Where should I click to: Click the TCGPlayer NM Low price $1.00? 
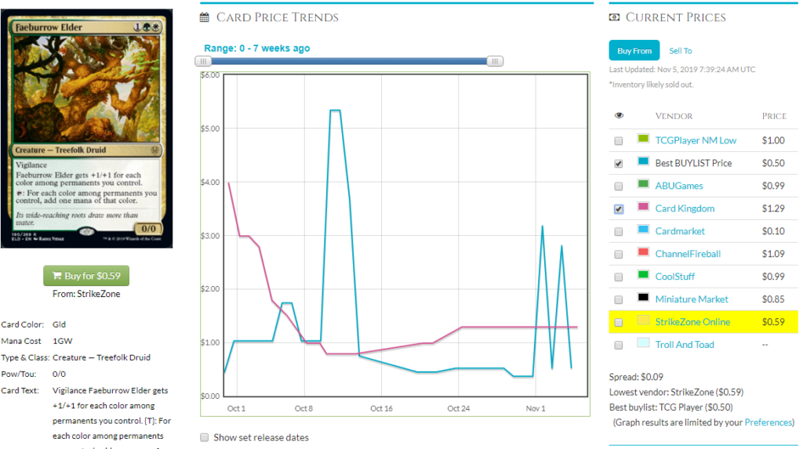(x=772, y=140)
